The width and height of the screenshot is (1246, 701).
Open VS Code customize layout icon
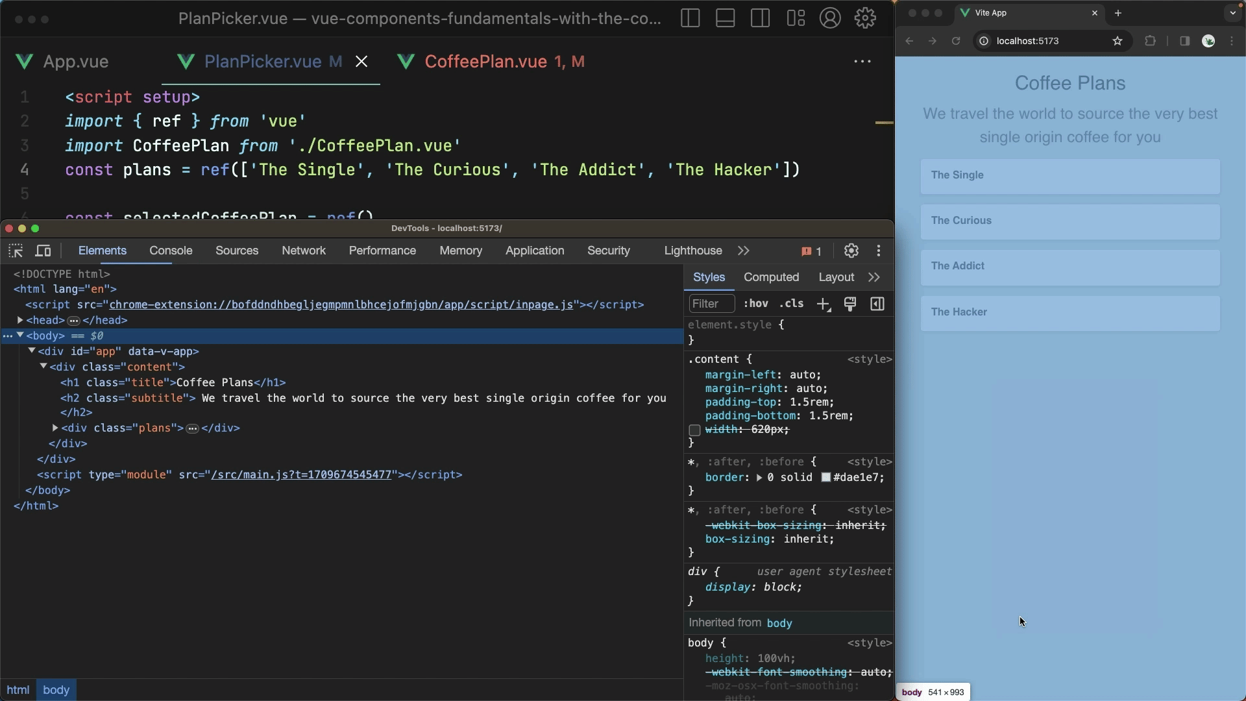tap(796, 18)
